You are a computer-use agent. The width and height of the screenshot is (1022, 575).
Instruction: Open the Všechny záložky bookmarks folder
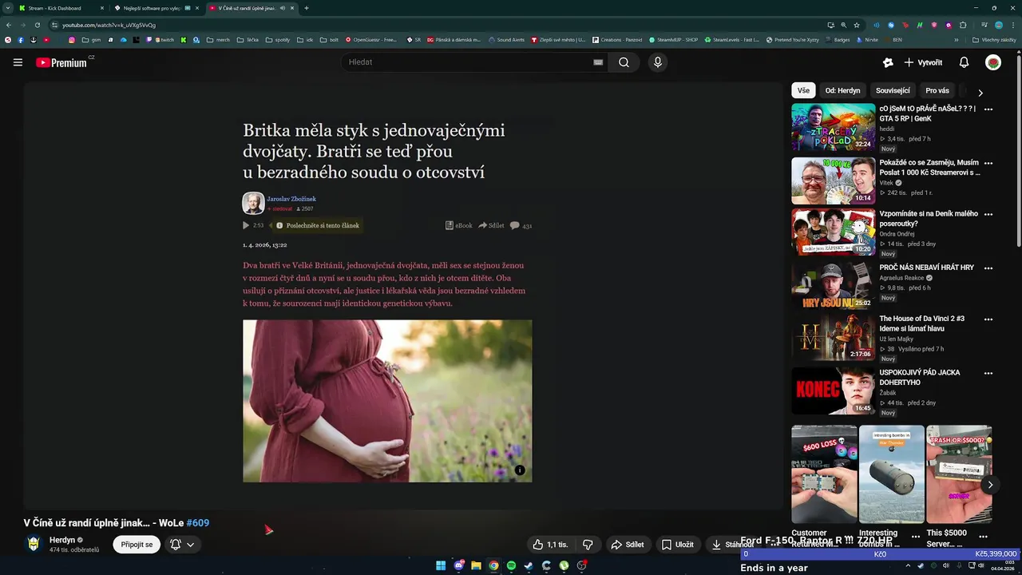tap(994, 39)
